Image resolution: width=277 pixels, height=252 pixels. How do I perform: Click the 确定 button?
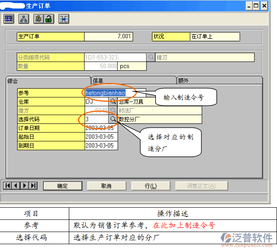click(63, 186)
